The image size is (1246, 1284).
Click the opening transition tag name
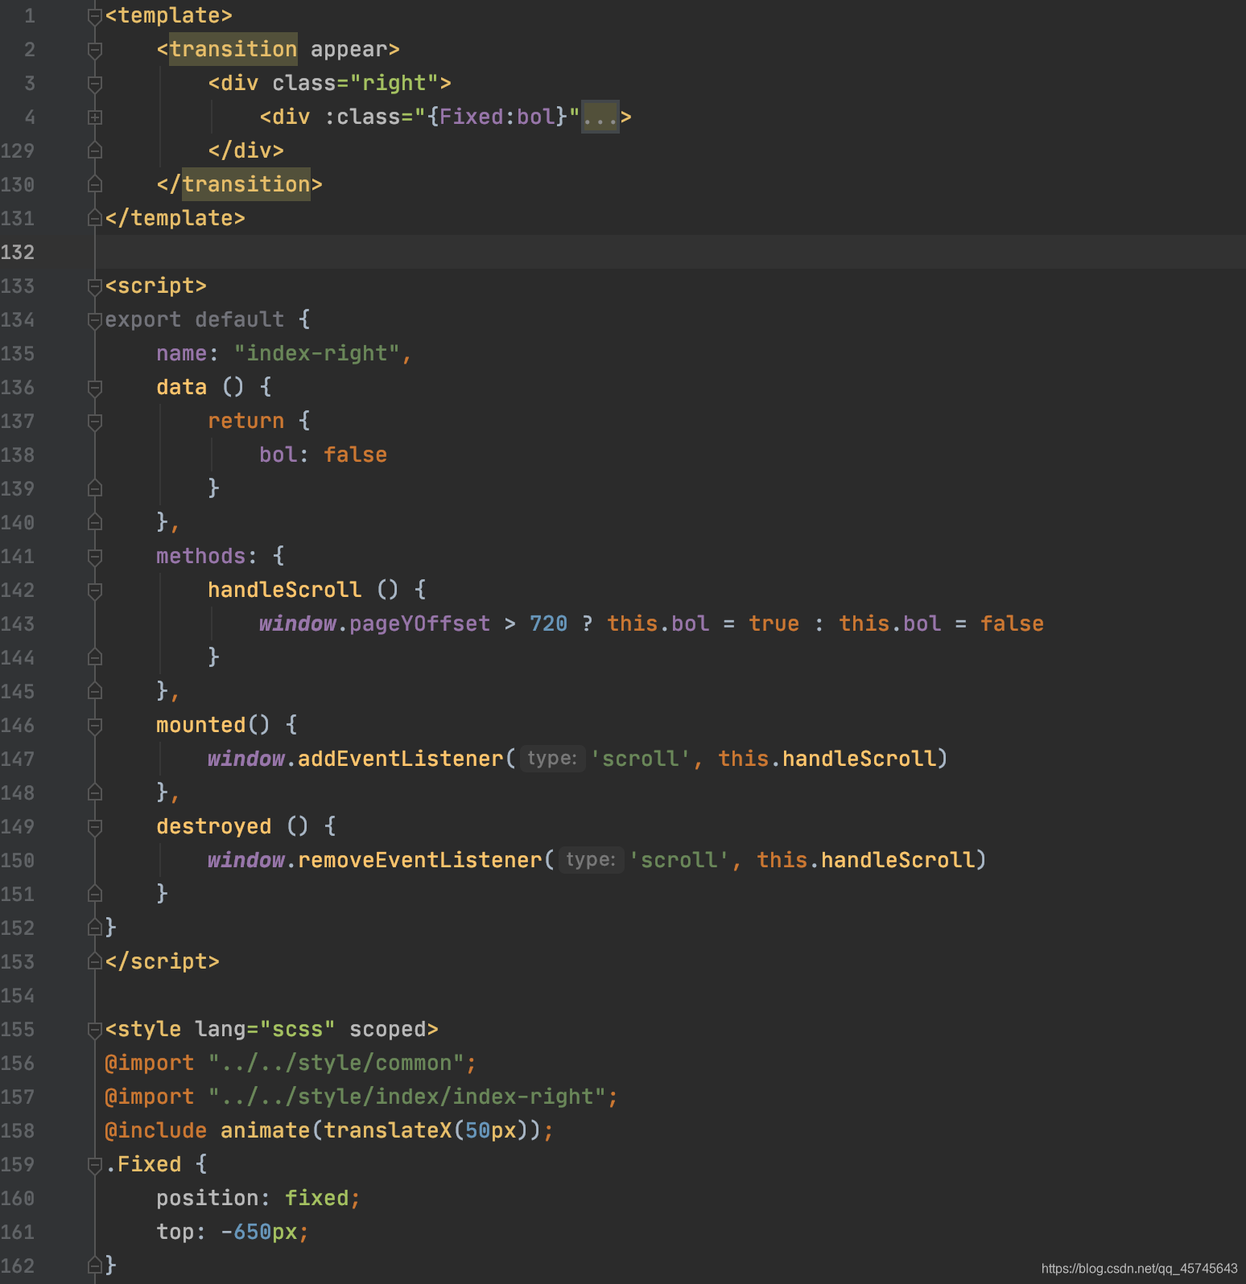pyautogui.click(x=233, y=50)
